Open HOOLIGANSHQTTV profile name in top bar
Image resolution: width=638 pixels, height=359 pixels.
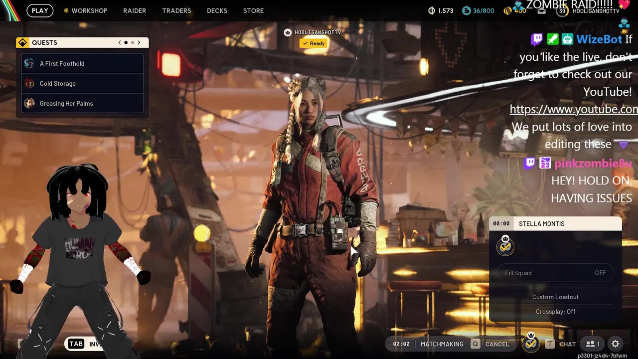pos(596,11)
